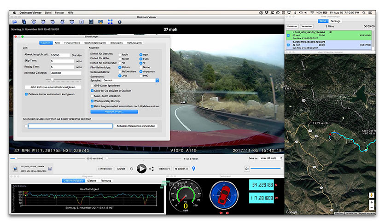Open Notification Center icon in menu bar
This screenshot has width=385, height=223.
(x=370, y=12)
